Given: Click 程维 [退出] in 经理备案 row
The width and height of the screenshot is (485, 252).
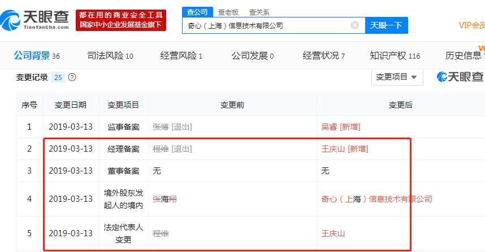Looking at the screenshot, I should (172, 149).
